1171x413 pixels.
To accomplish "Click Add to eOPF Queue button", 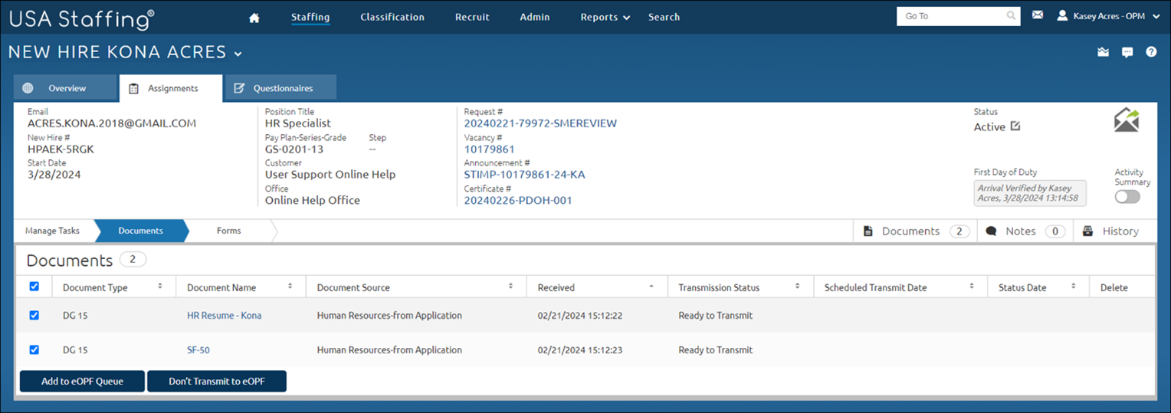I will (x=82, y=382).
